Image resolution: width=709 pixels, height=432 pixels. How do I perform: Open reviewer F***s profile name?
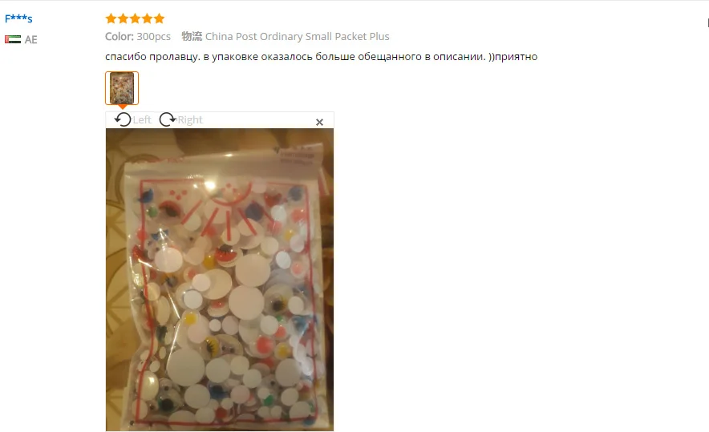pos(18,18)
